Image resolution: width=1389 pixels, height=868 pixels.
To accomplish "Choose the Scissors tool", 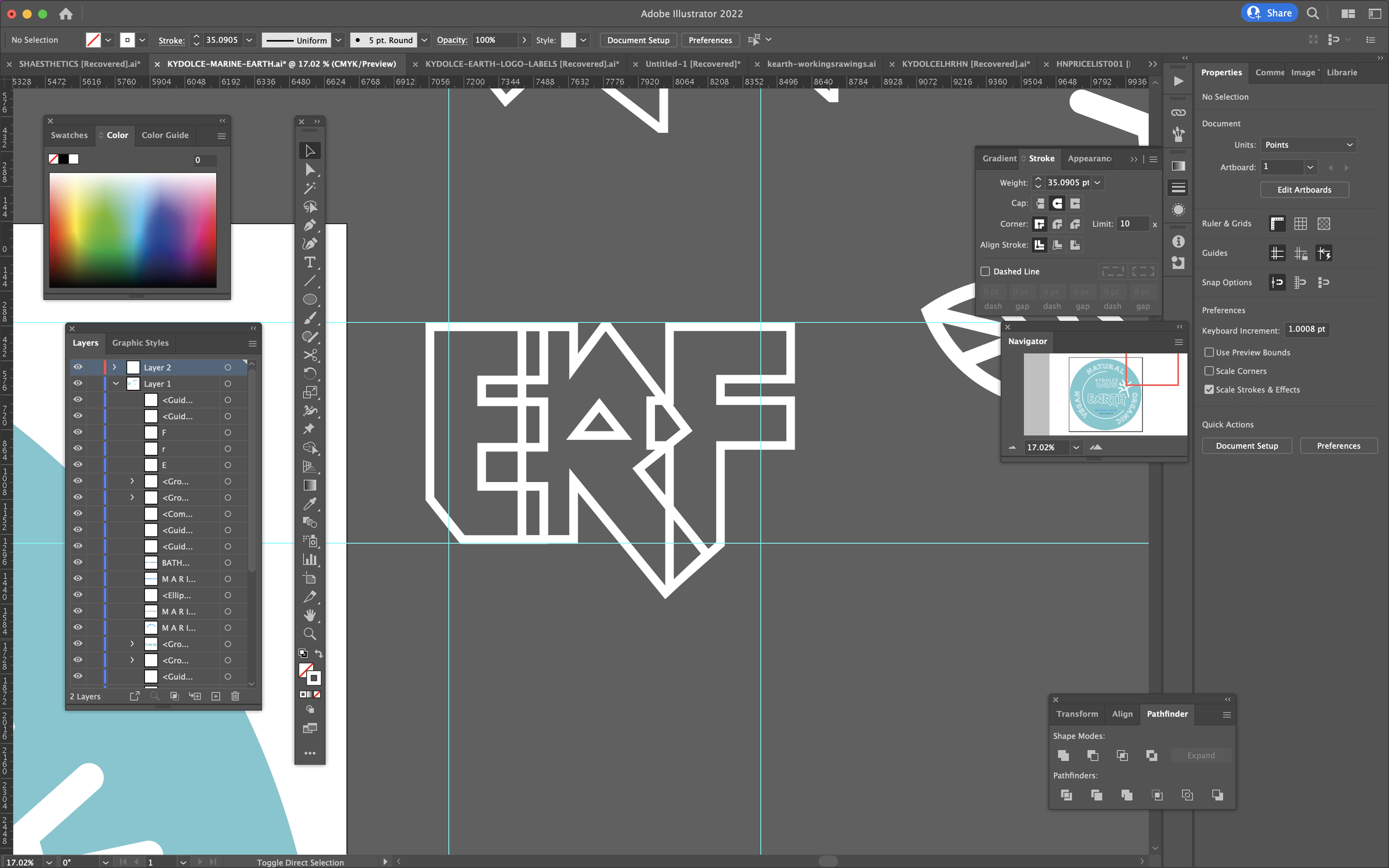I will point(309,355).
